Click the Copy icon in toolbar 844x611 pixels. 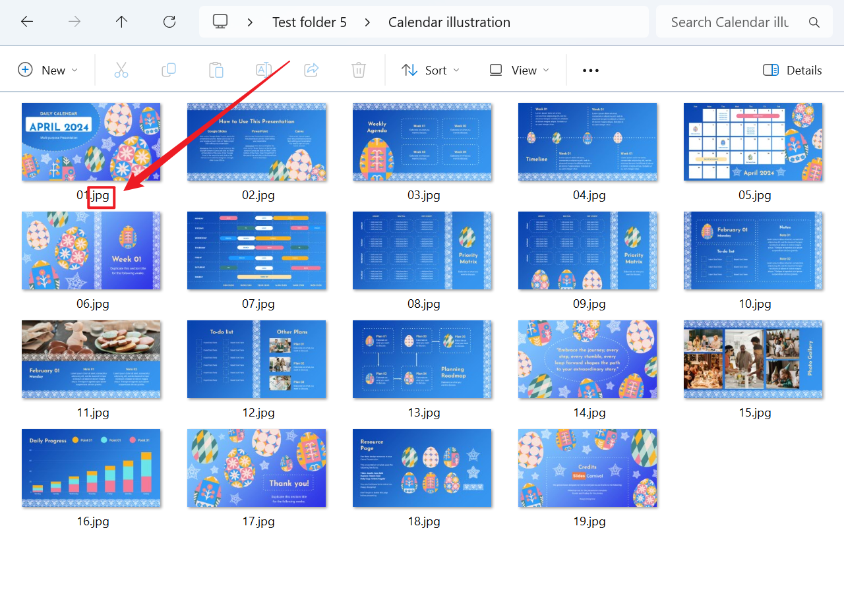point(169,70)
